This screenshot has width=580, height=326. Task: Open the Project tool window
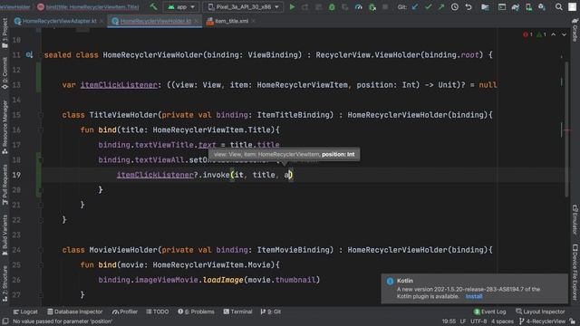click(5, 34)
